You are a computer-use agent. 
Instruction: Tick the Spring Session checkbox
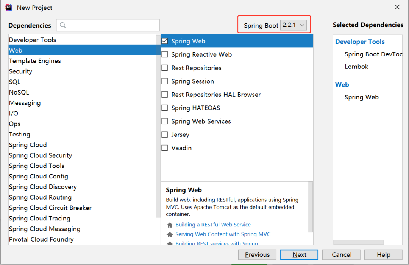(165, 81)
